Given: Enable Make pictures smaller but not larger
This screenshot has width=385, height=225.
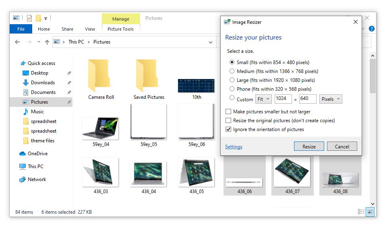Looking at the screenshot, I should point(229,112).
